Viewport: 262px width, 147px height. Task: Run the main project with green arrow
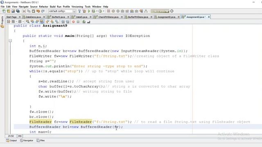click(x=89, y=11)
